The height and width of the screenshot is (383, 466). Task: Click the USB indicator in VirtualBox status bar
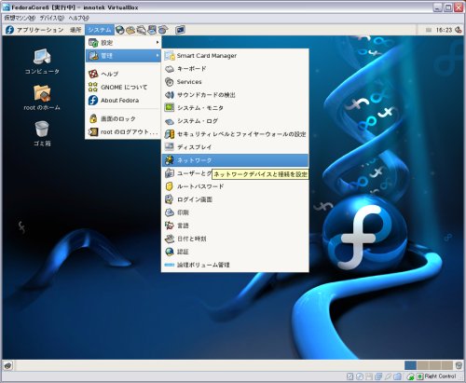tap(388, 376)
